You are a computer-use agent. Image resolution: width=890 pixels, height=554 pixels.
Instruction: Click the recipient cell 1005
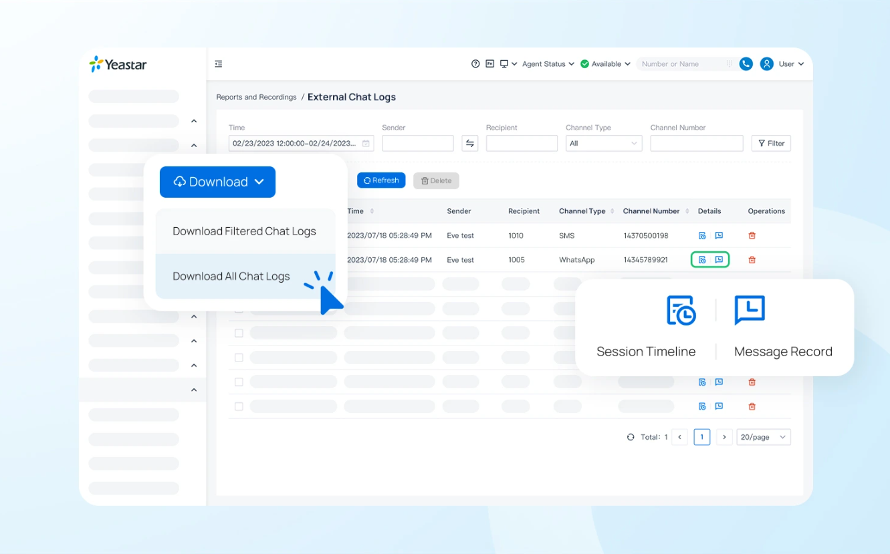tap(516, 259)
